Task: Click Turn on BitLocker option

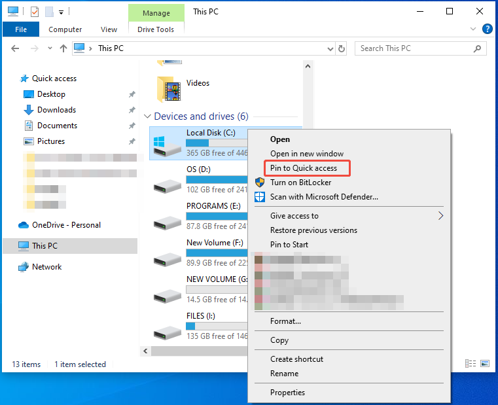Action: coord(300,183)
